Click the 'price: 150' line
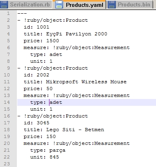156x167 pixels. coord(40,136)
